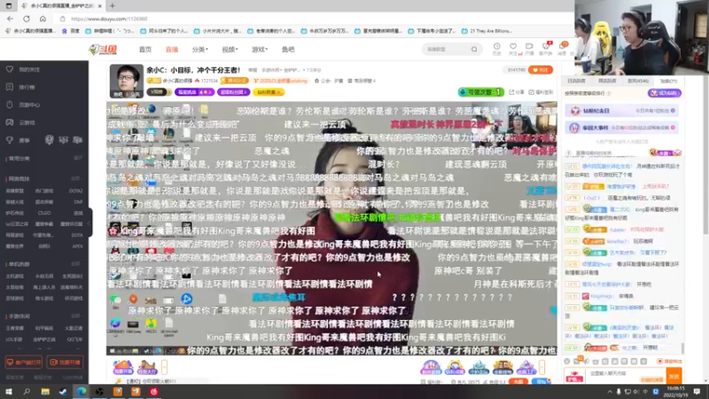
Task: Open 页游中心 mouse icon in sidebar
Action: click(x=10, y=105)
